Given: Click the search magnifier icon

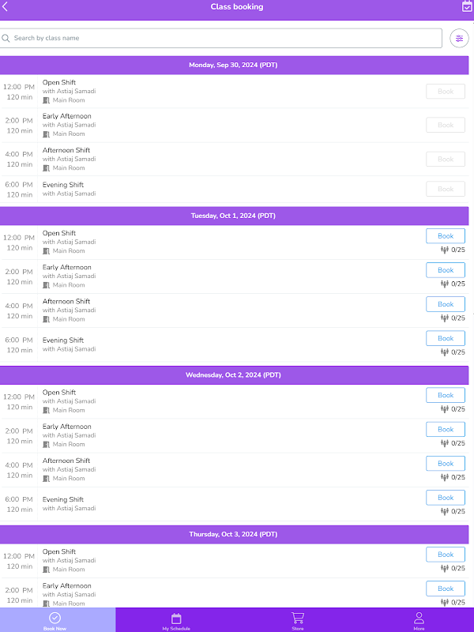Looking at the screenshot, I should click(x=6, y=38).
